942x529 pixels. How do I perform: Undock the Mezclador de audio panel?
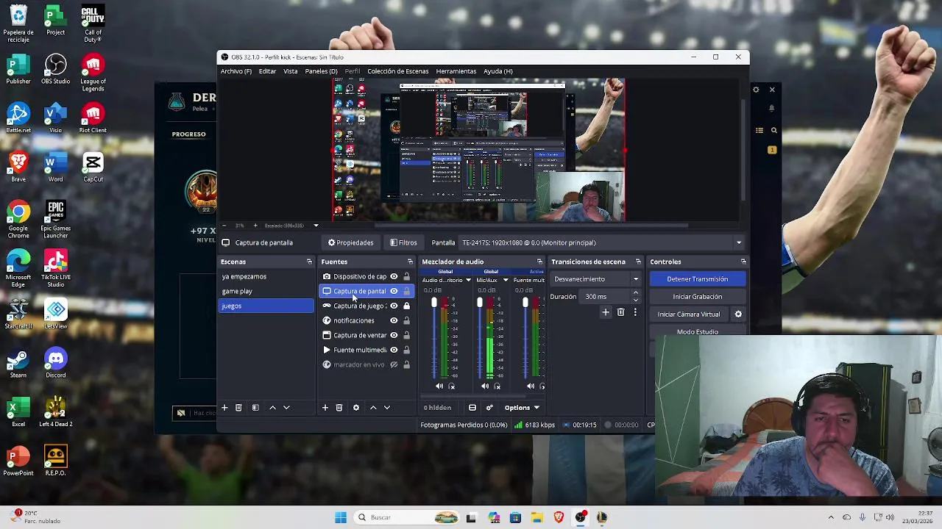[539, 262]
